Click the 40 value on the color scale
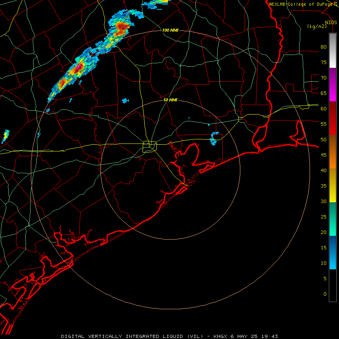This screenshot has width=339, height=339. click(324, 170)
